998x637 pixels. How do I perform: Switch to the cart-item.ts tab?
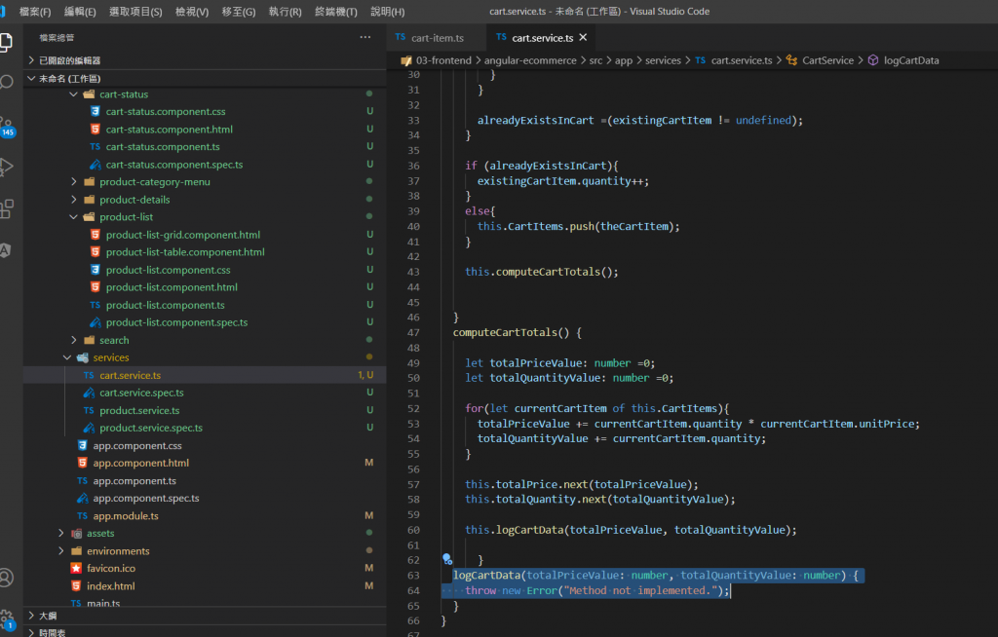[437, 38]
